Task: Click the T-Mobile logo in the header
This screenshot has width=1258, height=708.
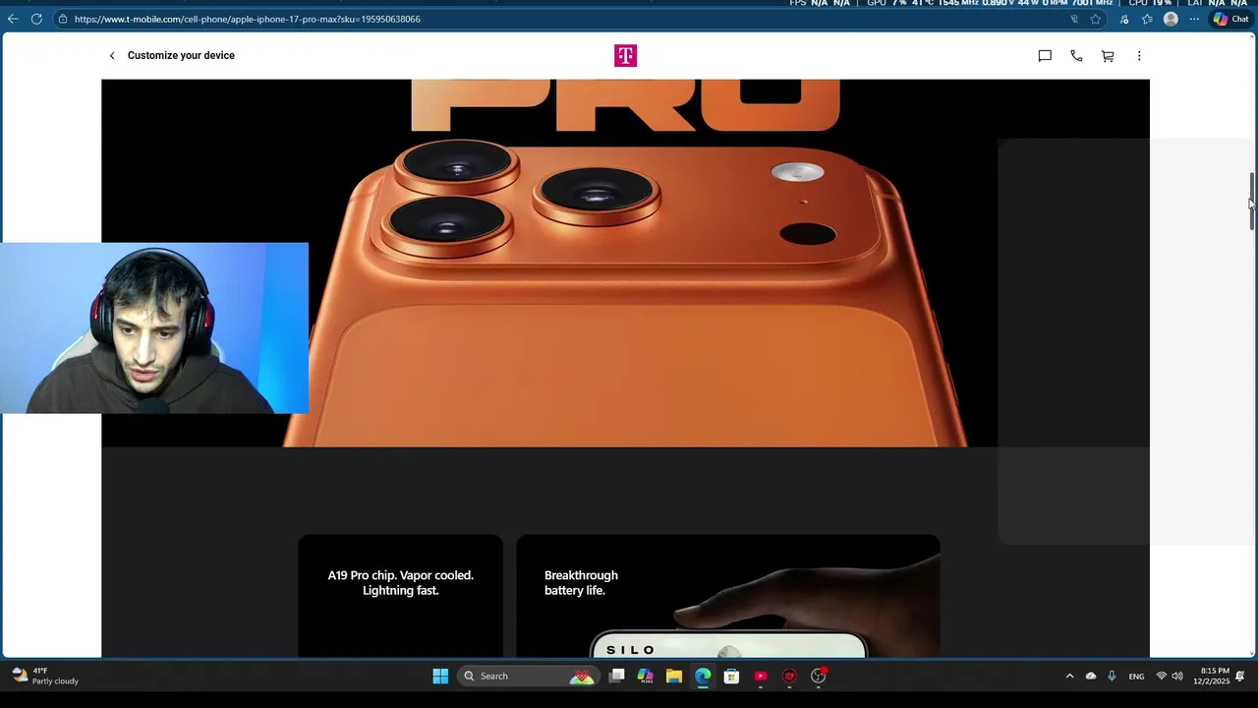Action: coord(625,56)
